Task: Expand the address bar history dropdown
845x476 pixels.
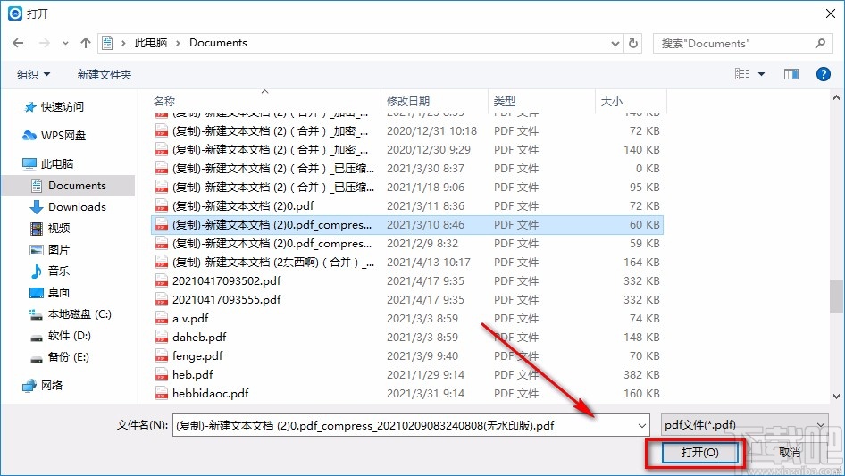Action: (615, 44)
